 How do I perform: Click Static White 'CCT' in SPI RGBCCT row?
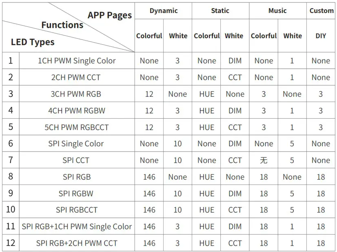tap(235, 210)
